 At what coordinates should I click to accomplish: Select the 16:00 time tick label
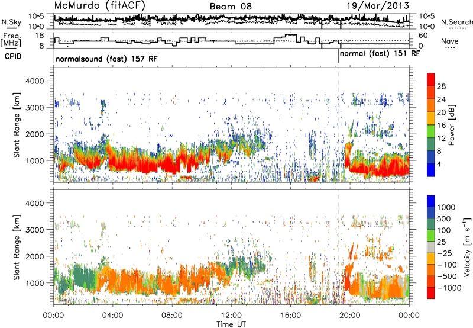290,316
